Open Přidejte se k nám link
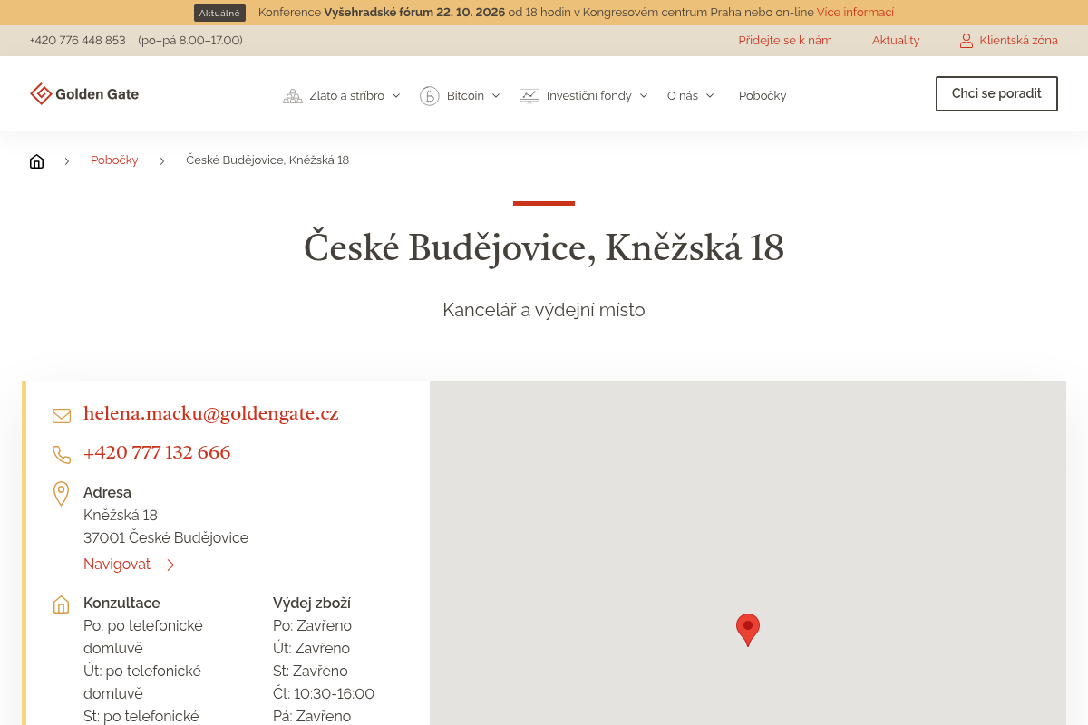The height and width of the screenshot is (725, 1088). coord(785,41)
